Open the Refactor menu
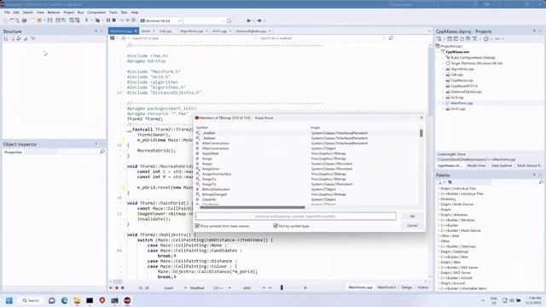 coord(54,12)
